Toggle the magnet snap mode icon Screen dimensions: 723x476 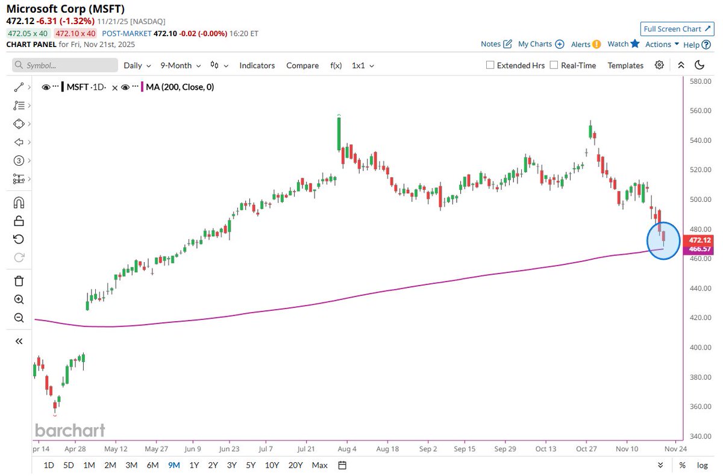(x=19, y=202)
